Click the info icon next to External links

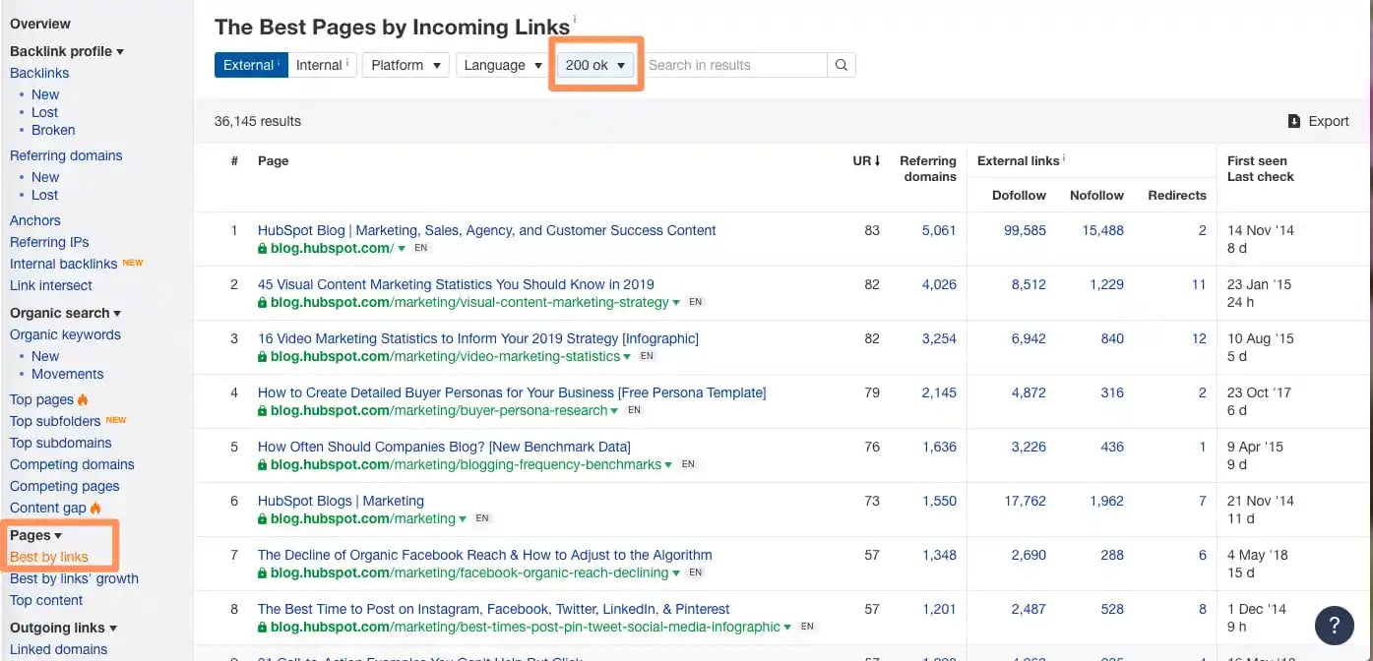click(x=1064, y=159)
